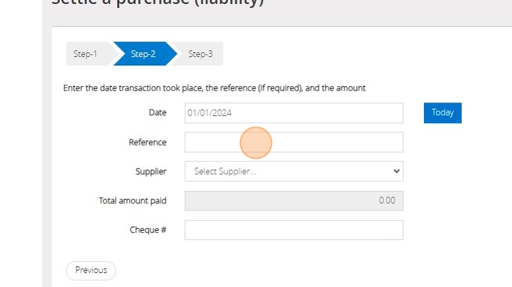Viewport: 512px width, 287px height.
Task: Click the Total amount paid label
Action: (132, 201)
